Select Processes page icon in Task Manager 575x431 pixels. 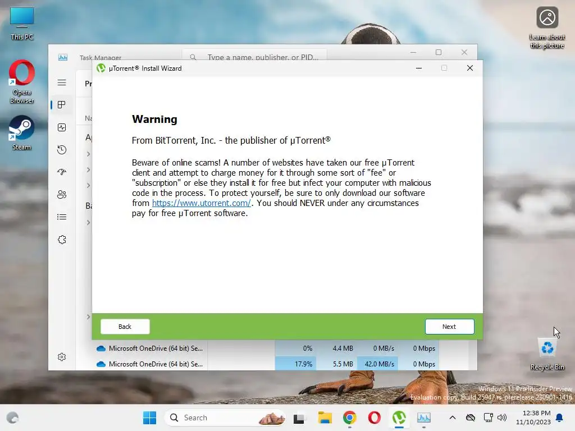pyautogui.click(x=62, y=105)
